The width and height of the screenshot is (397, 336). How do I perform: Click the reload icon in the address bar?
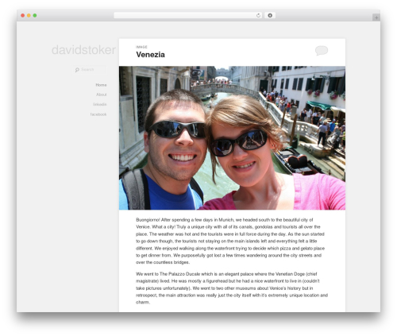tap(258, 16)
